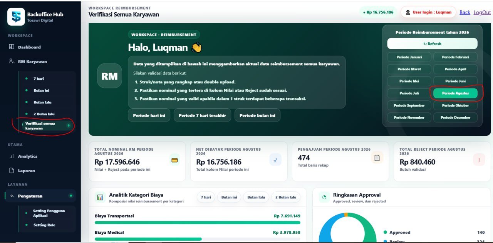The image size is (493, 243).
Task: Select Periode Januari
Action: (409, 57)
